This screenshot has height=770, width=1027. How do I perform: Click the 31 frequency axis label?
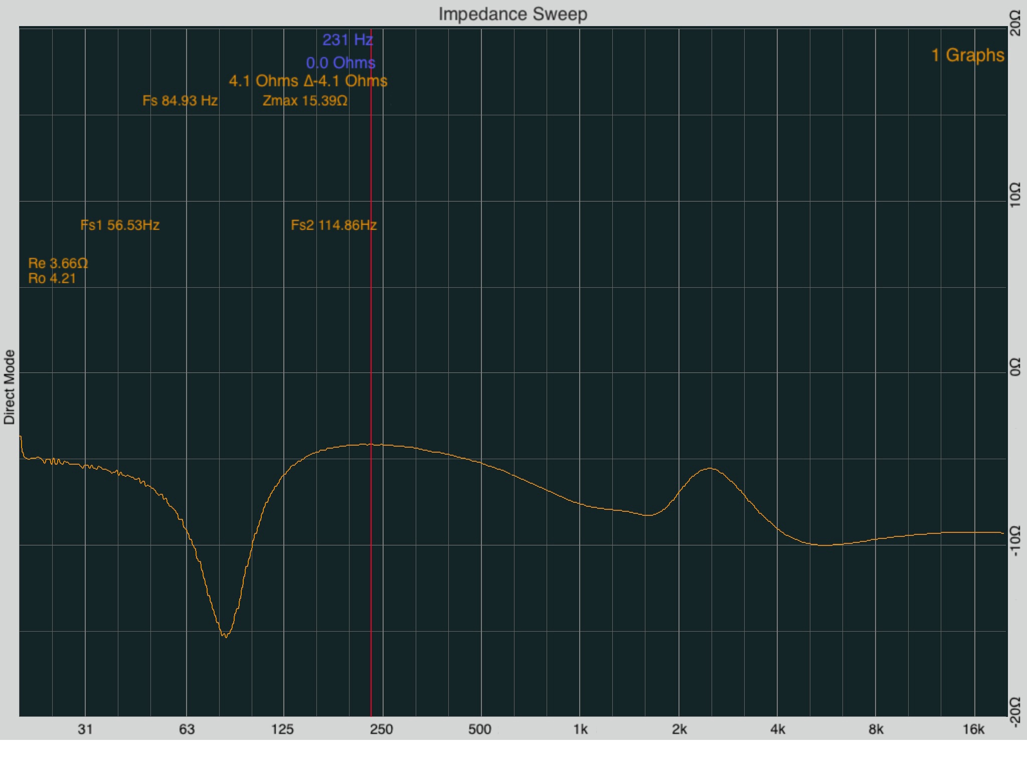(x=85, y=729)
